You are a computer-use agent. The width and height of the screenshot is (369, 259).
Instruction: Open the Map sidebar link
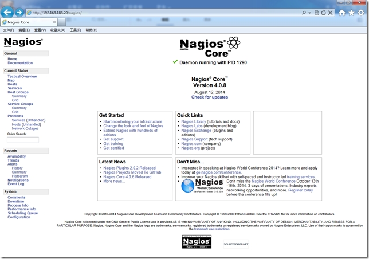coord(11,80)
